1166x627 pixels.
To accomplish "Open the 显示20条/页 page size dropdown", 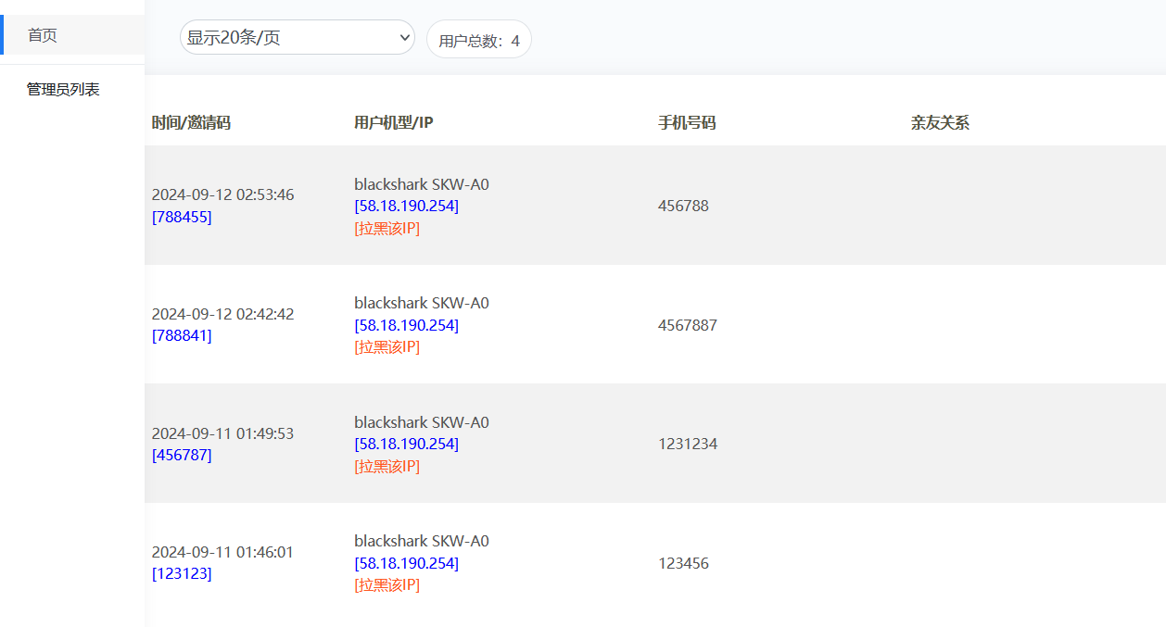I will [x=297, y=38].
